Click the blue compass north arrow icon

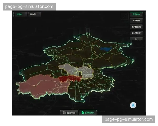pyautogui.click(x=133, y=105)
